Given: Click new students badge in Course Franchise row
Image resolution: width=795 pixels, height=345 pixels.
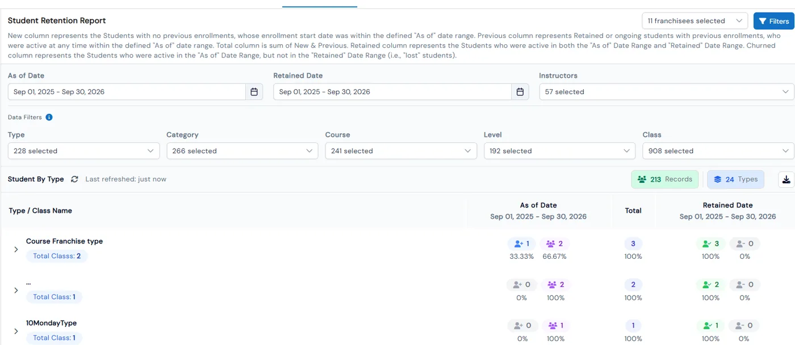Looking at the screenshot, I should (521, 244).
